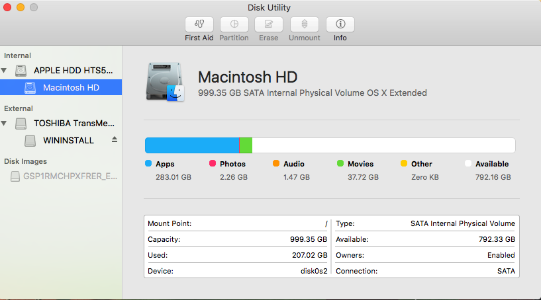
Task: Click the orange Audio color dot
Action: click(276, 163)
